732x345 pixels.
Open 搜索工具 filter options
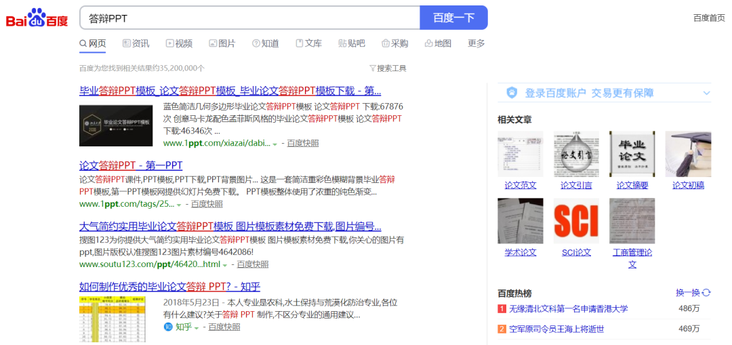click(x=388, y=68)
